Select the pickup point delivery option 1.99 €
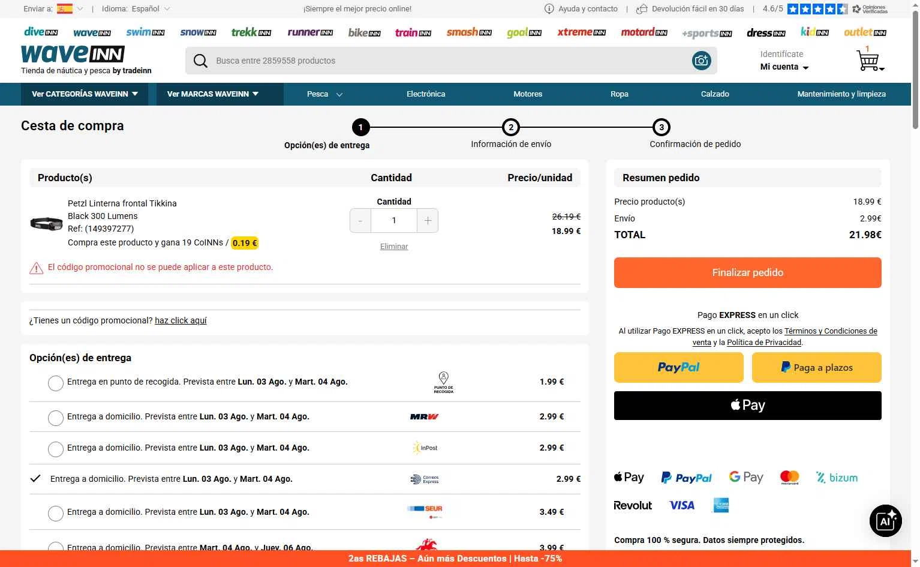This screenshot has height=567, width=920. [x=56, y=383]
